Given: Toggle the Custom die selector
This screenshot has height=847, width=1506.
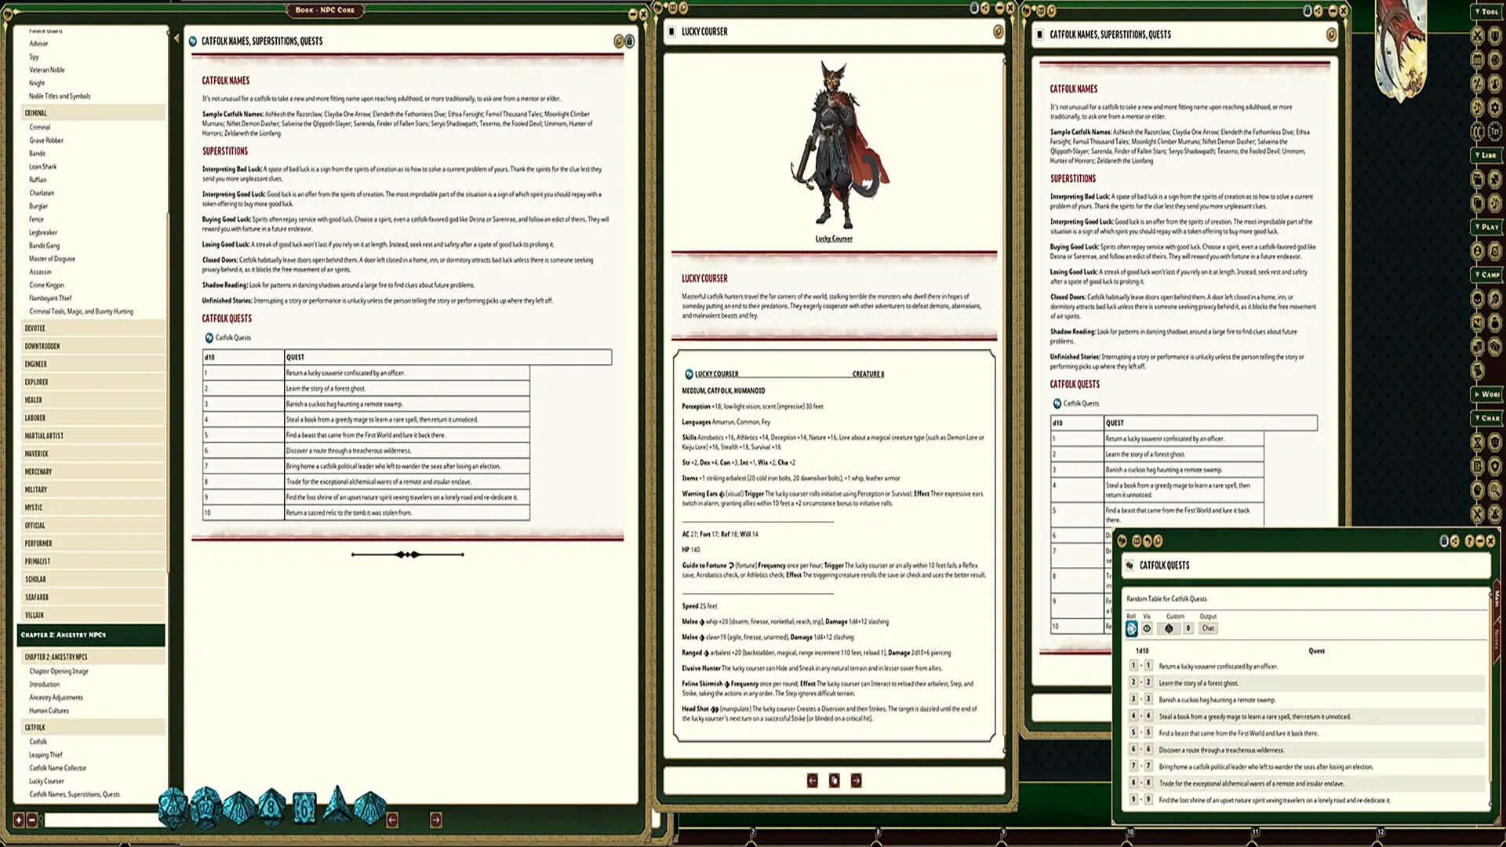Looking at the screenshot, I should 1169,628.
